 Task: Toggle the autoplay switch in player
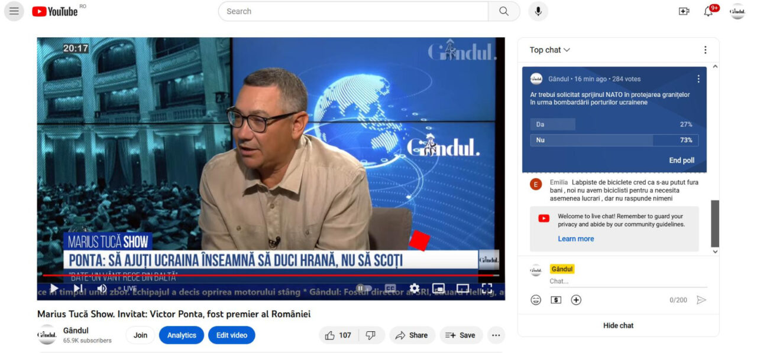(x=364, y=288)
